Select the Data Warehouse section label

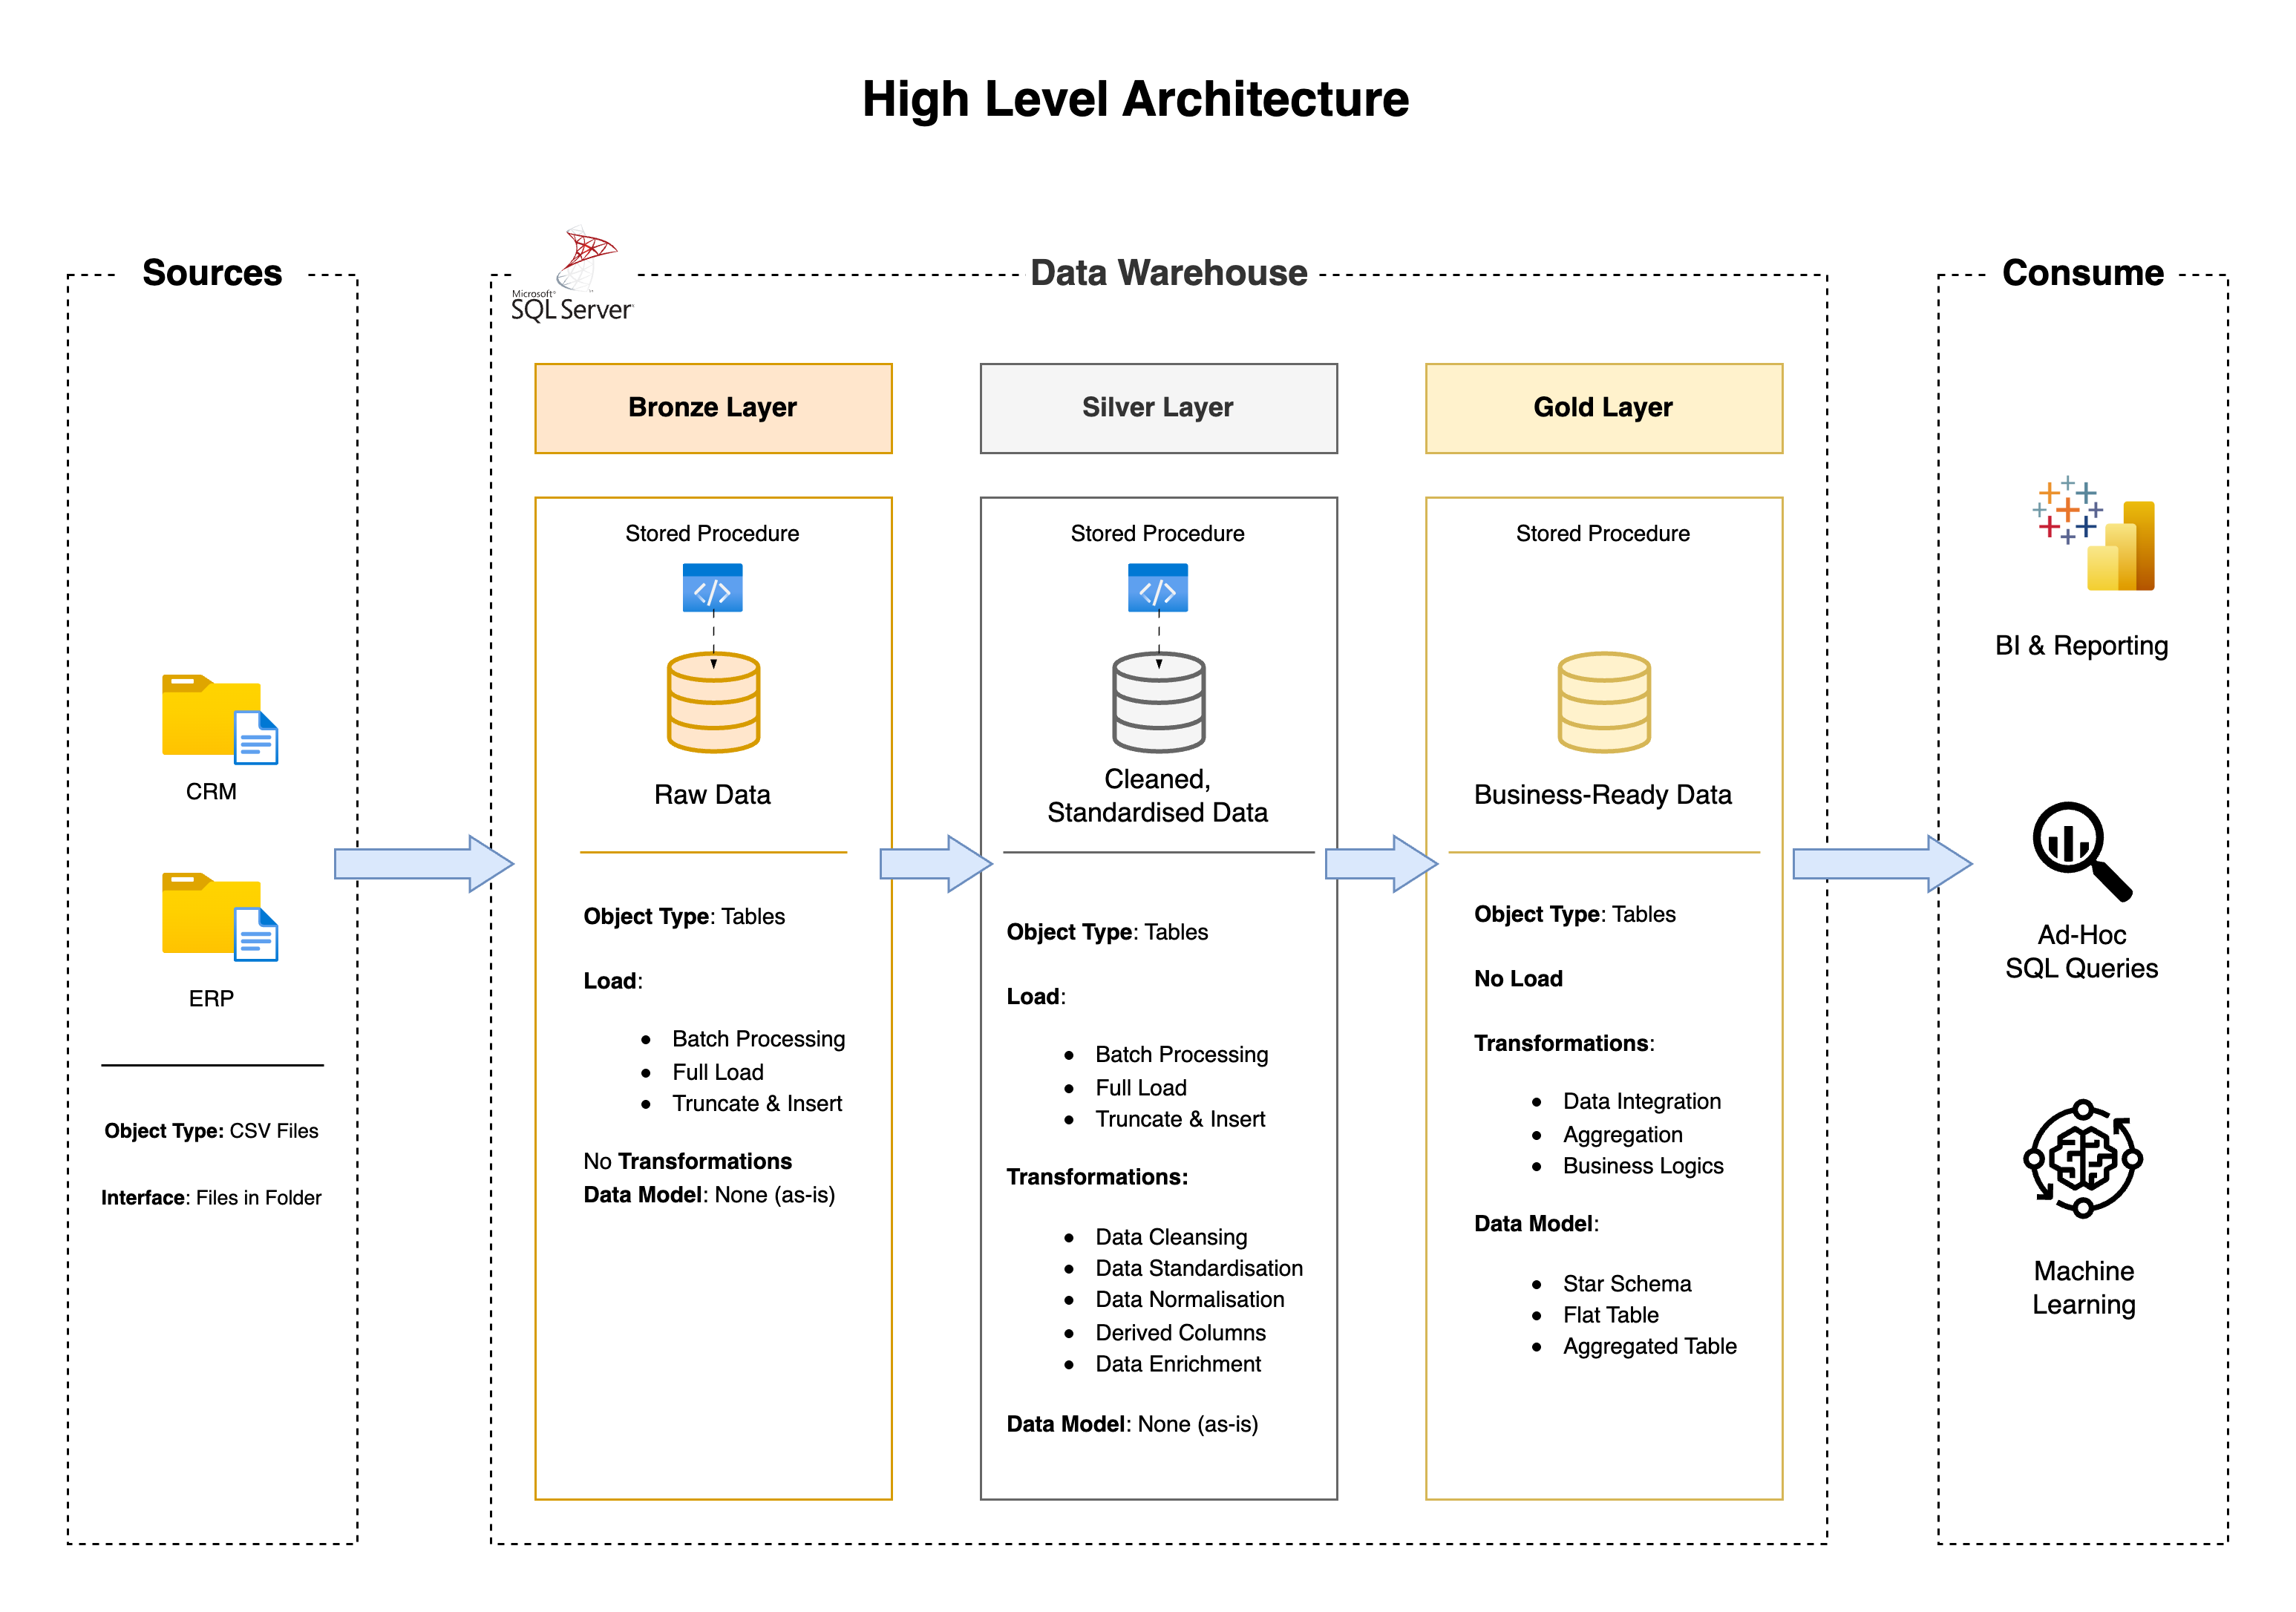coord(1168,273)
